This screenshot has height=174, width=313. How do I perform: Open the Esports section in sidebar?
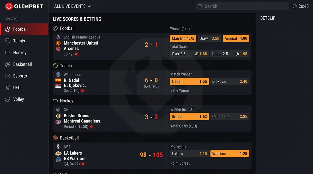pos(20,76)
